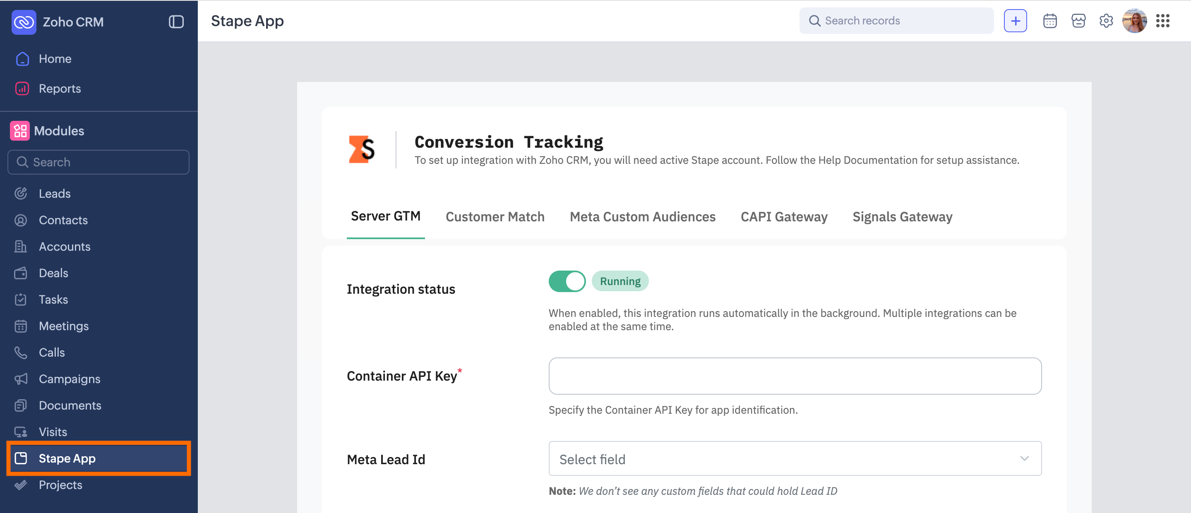The width and height of the screenshot is (1191, 513).
Task: Click the Search records box
Action: 896,21
